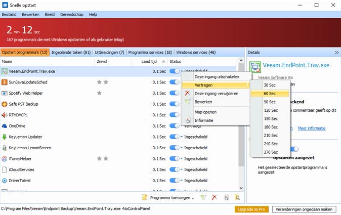Open status dropdown arrow for iCloudServices
The width and height of the screenshot is (341, 215).
(x=182, y=169)
